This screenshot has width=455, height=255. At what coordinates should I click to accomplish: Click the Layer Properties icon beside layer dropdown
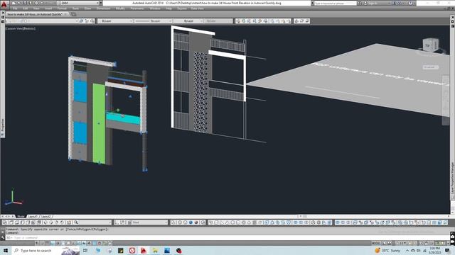82,21
